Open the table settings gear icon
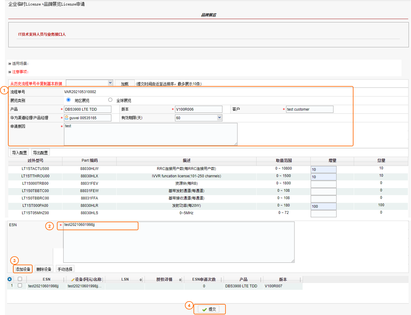The height and width of the screenshot is (315, 411). click(x=10, y=279)
